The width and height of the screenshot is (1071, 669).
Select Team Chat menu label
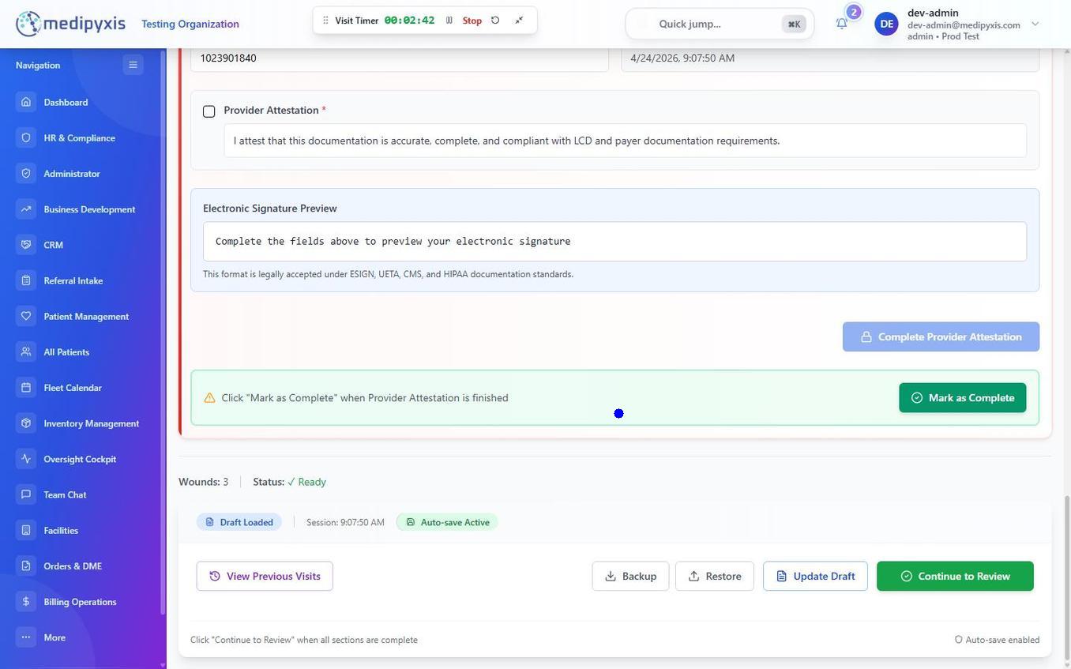point(65,494)
